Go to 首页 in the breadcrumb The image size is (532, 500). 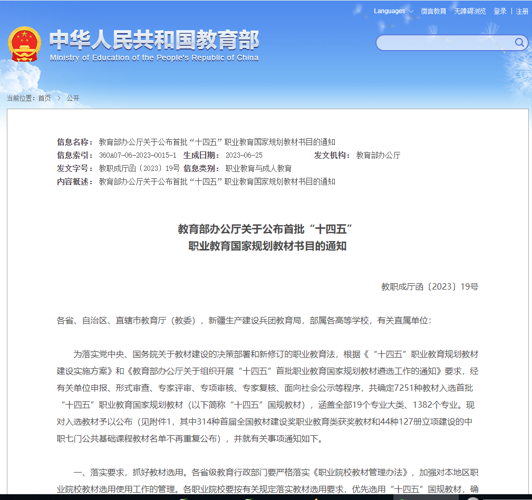[x=44, y=98]
